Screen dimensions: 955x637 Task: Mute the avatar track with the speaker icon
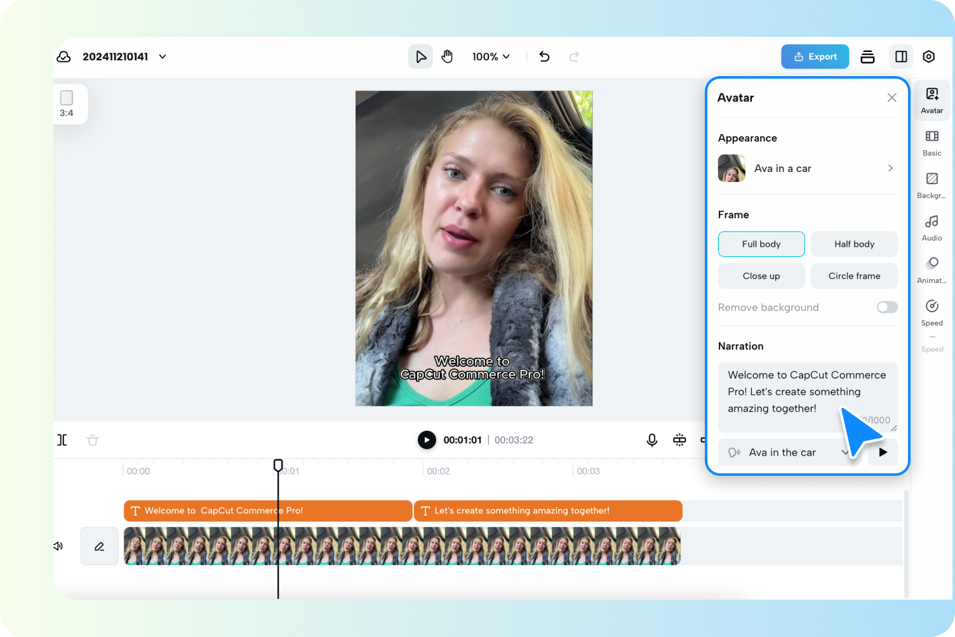click(x=58, y=546)
